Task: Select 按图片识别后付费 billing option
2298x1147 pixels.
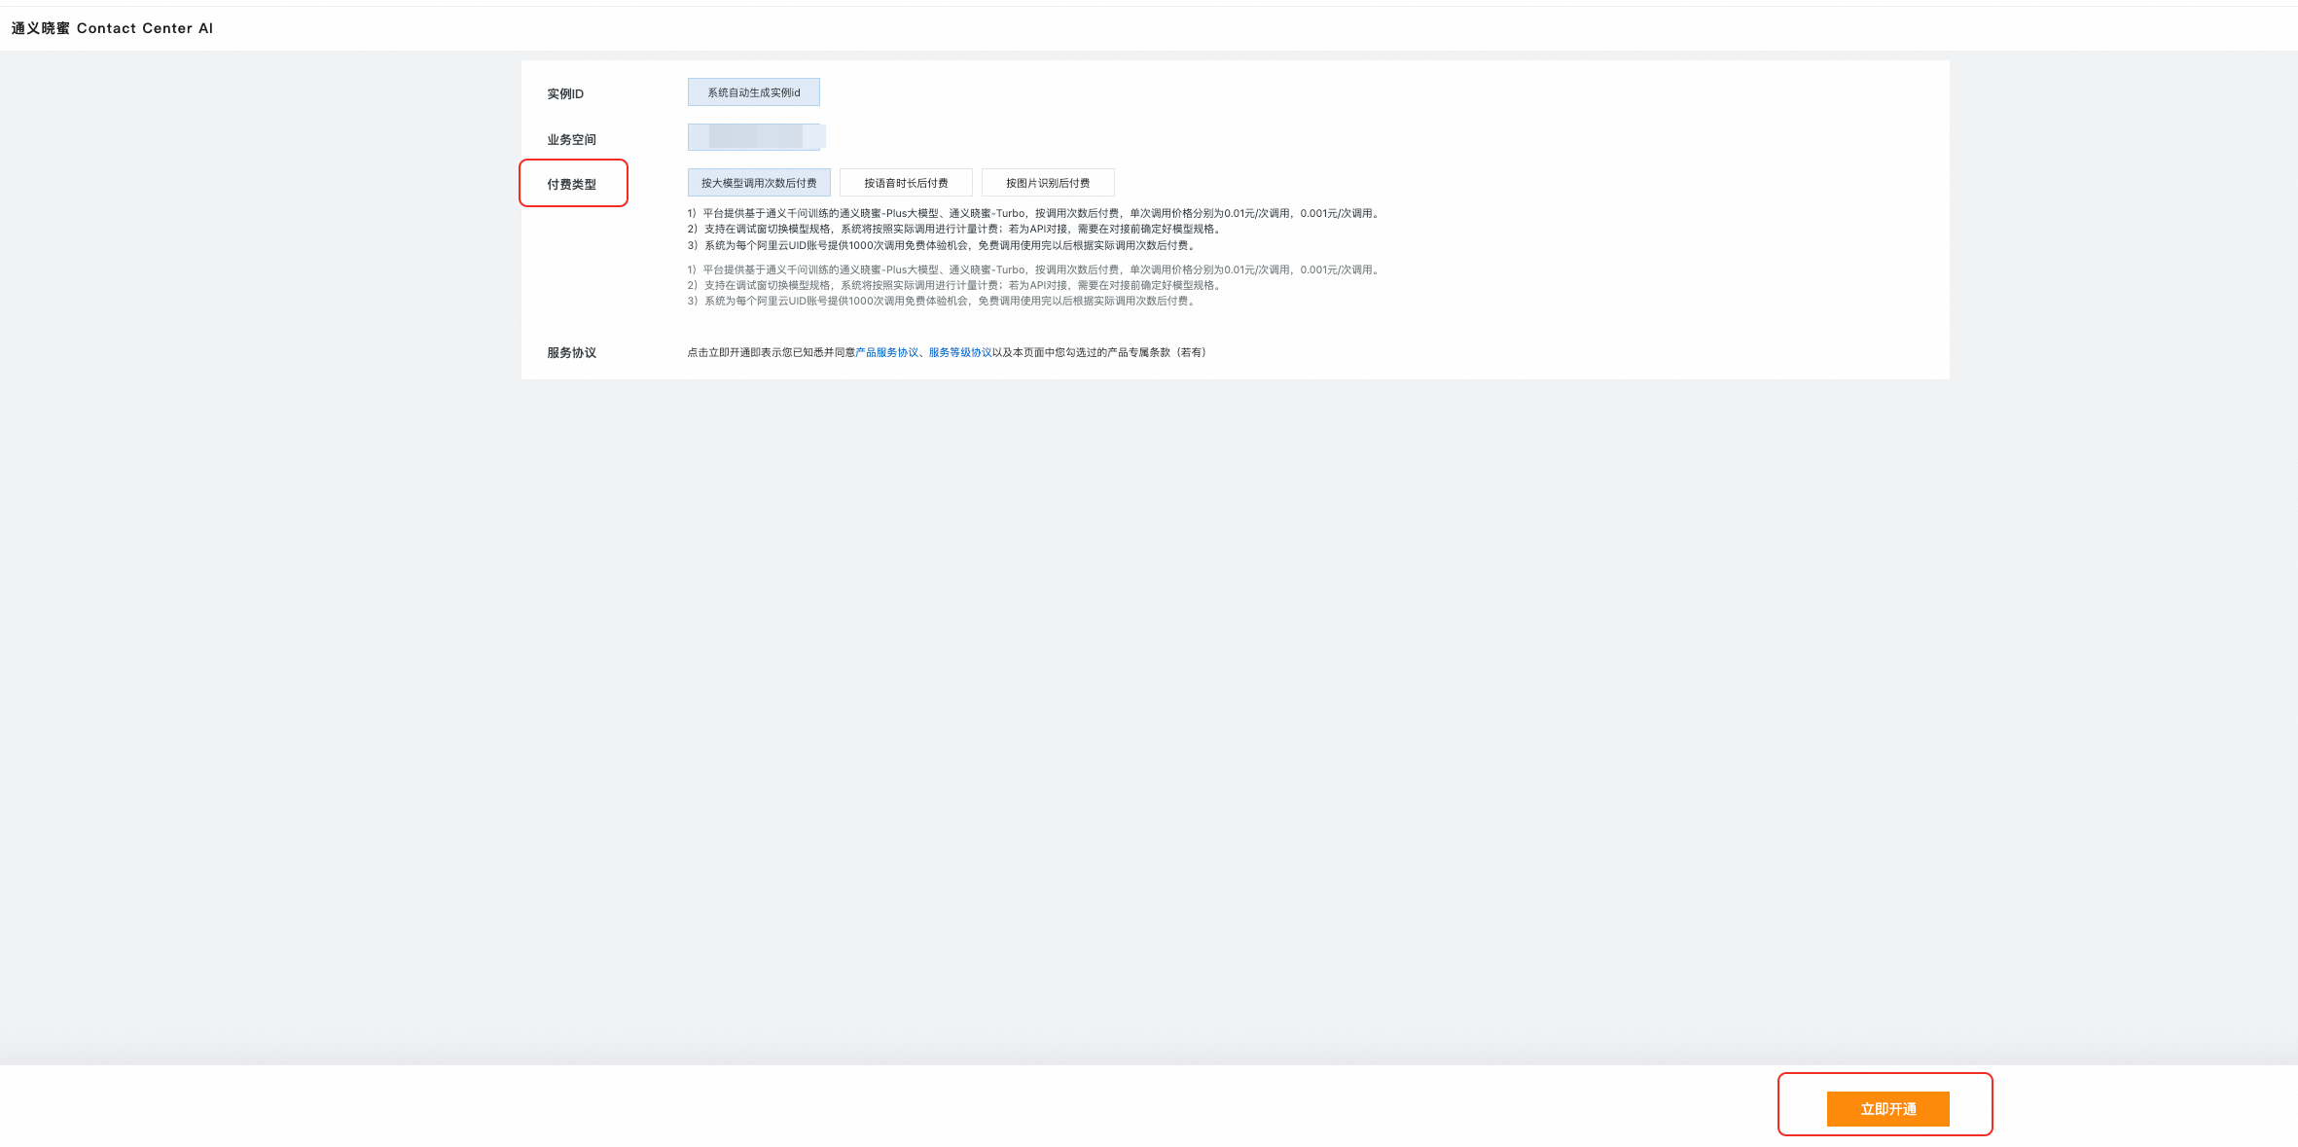Action: pos(1048,183)
